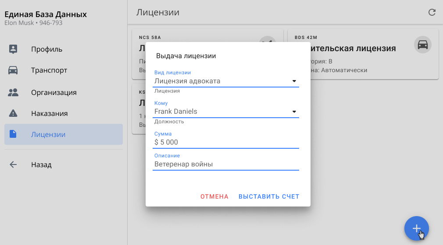
Task: Focus the Сумма amount field
Action: (226, 142)
